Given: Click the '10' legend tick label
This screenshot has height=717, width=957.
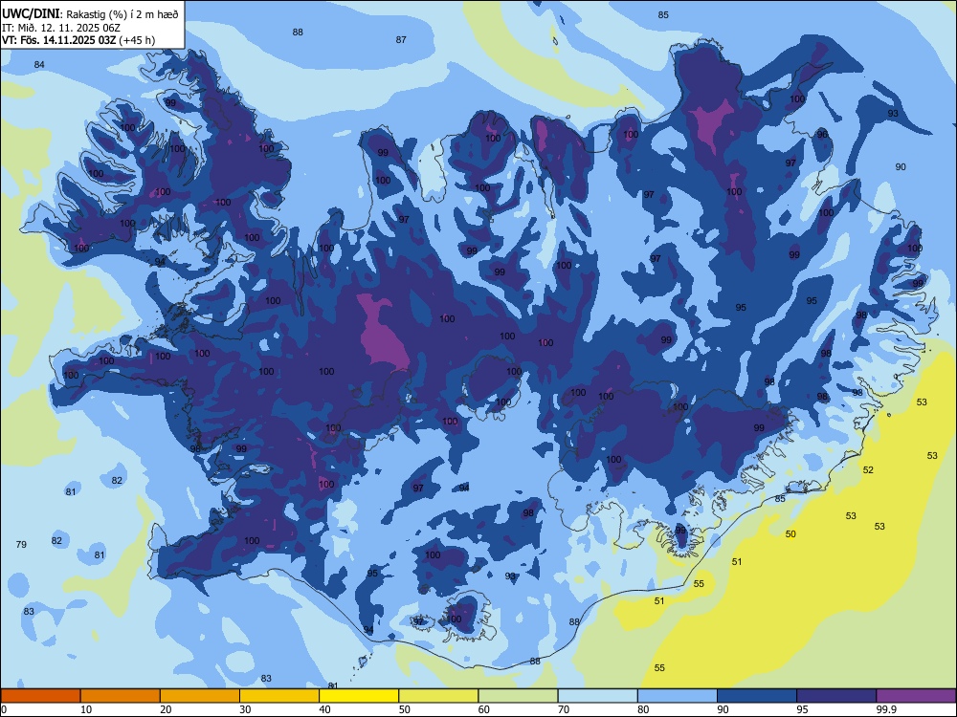Looking at the screenshot, I should point(86,709).
